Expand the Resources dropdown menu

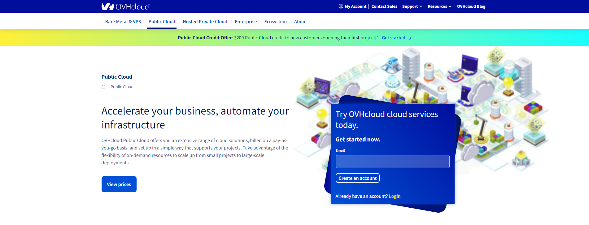coord(439,6)
